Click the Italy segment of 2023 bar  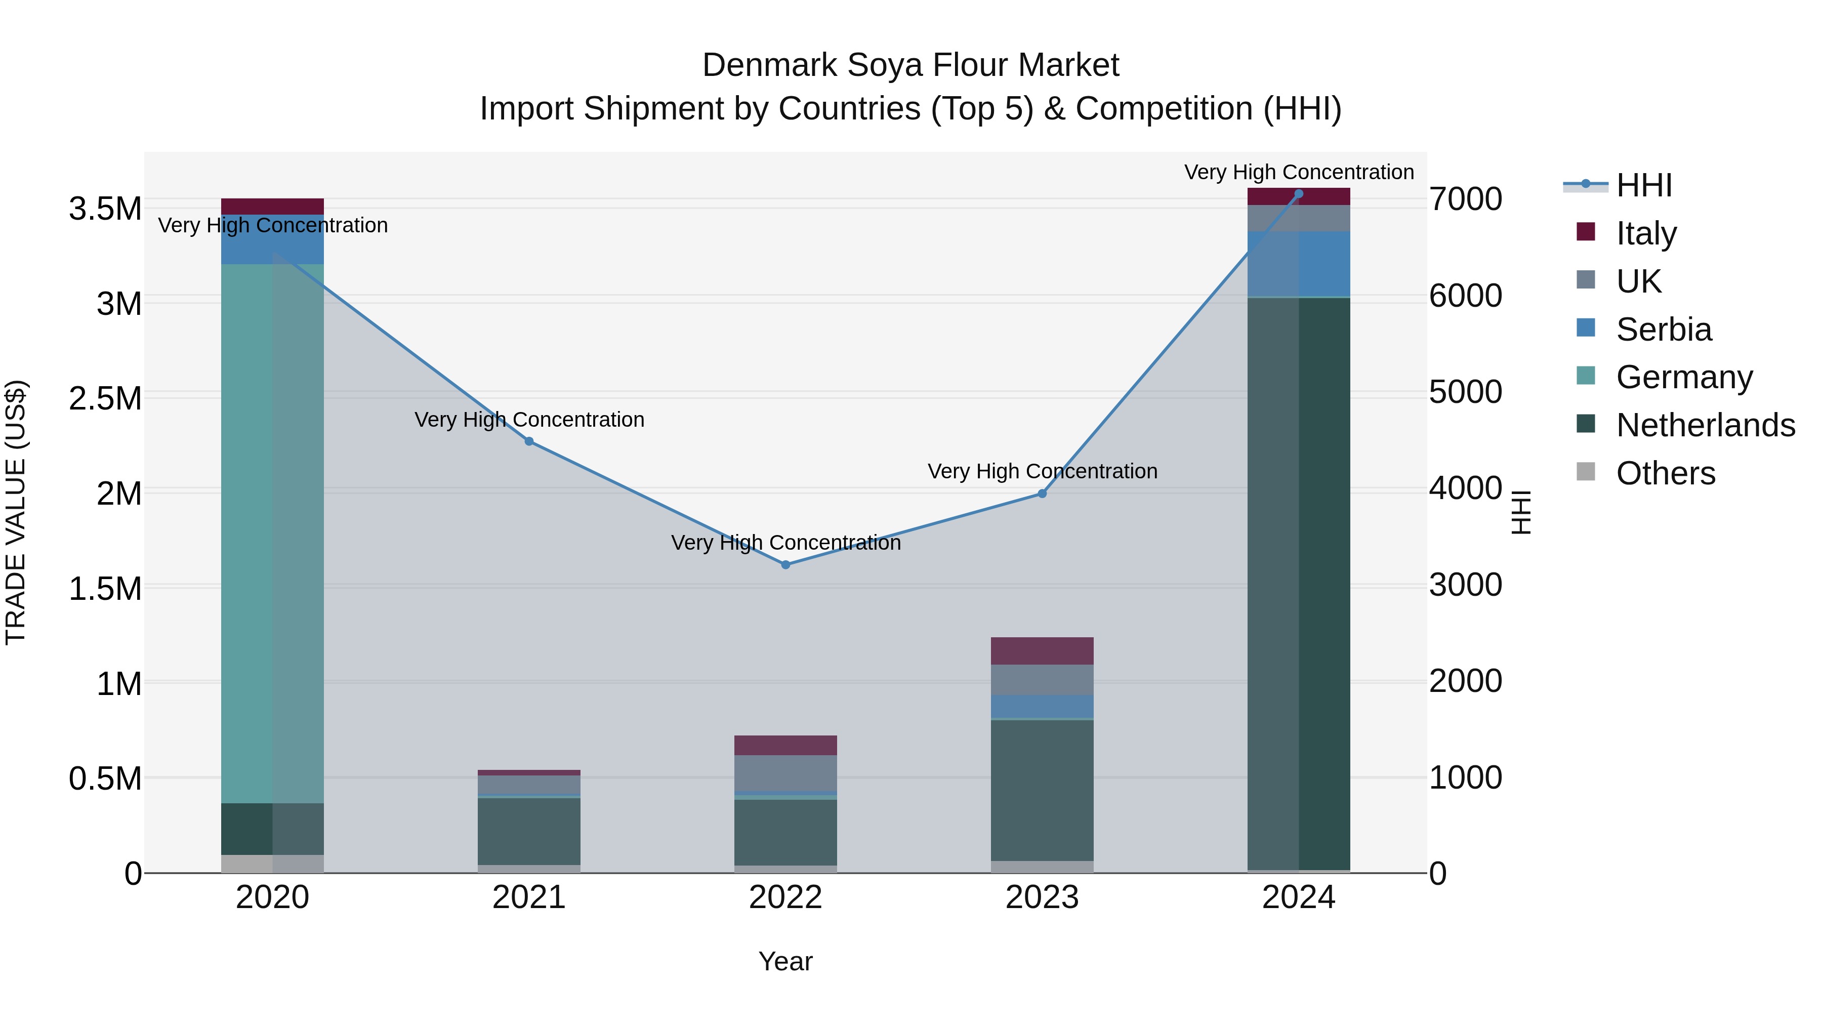pyautogui.click(x=1042, y=651)
